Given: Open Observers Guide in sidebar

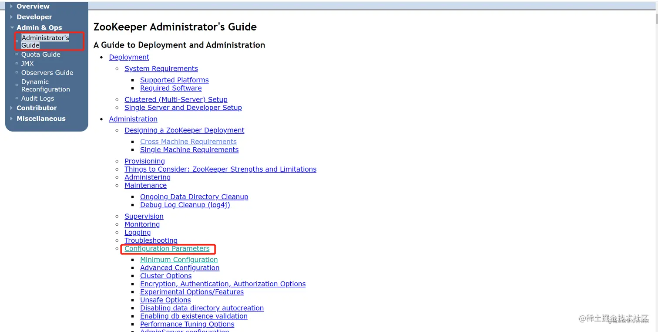Looking at the screenshot, I should pyautogui.click(x=47, y=73).
